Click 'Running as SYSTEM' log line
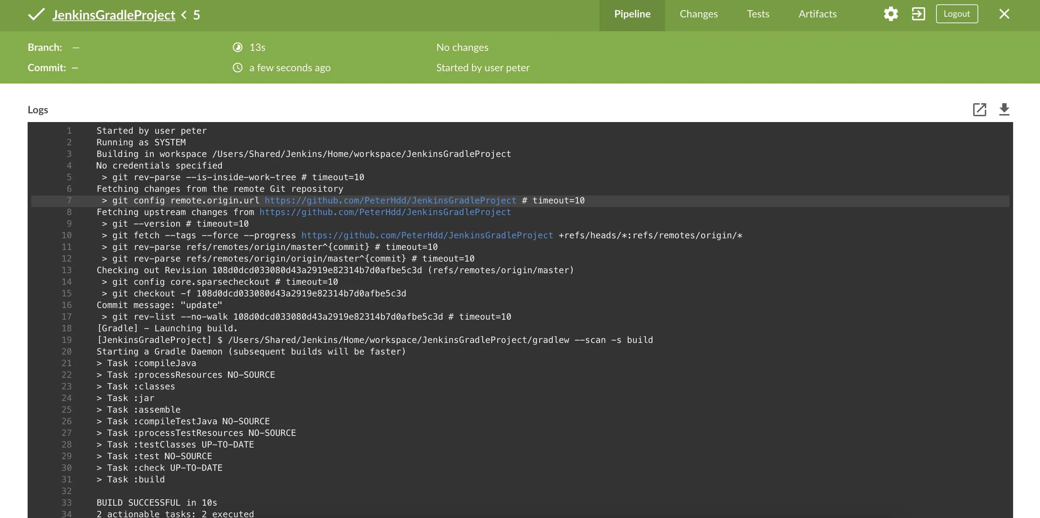Screen dimensions: 1040x518 point(141,142)
